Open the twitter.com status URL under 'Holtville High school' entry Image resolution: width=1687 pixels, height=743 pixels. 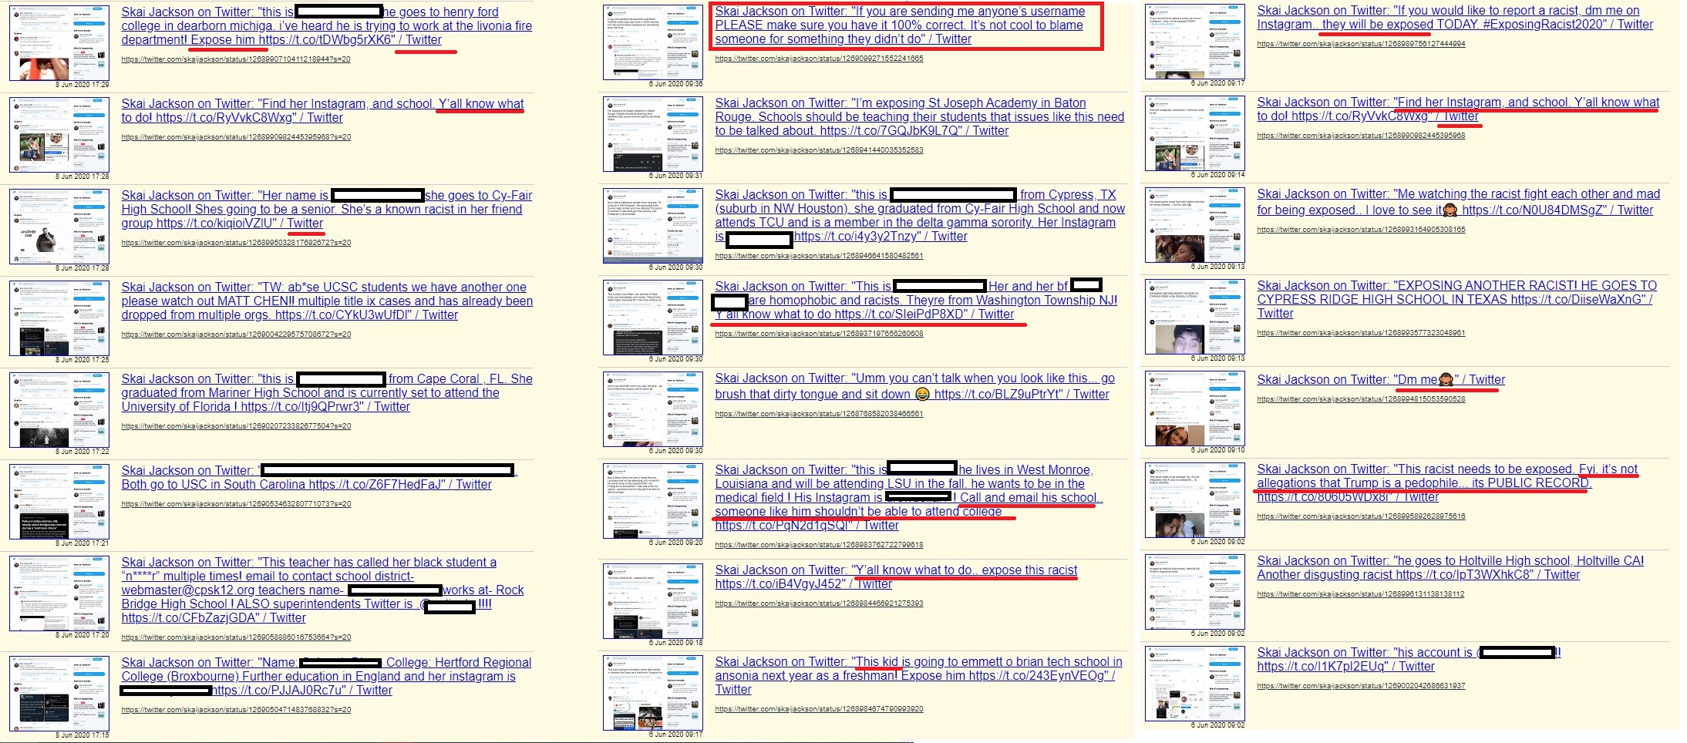coord(1361,594)
